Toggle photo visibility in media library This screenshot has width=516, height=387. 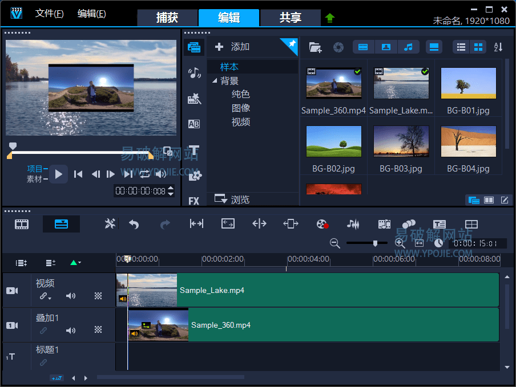tap(386, 47)
